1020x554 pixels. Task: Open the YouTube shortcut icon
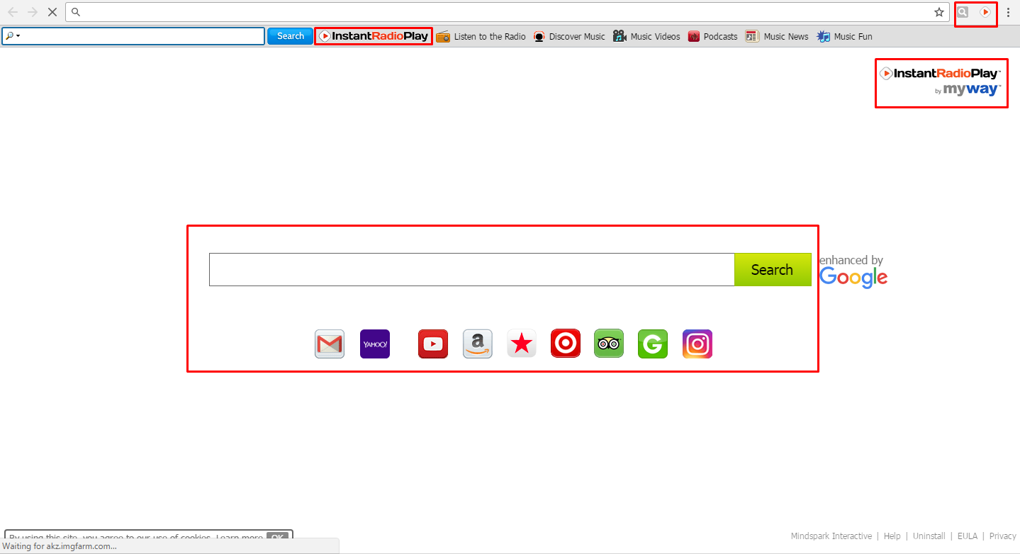pyautogui.click(x=433, y=344)
